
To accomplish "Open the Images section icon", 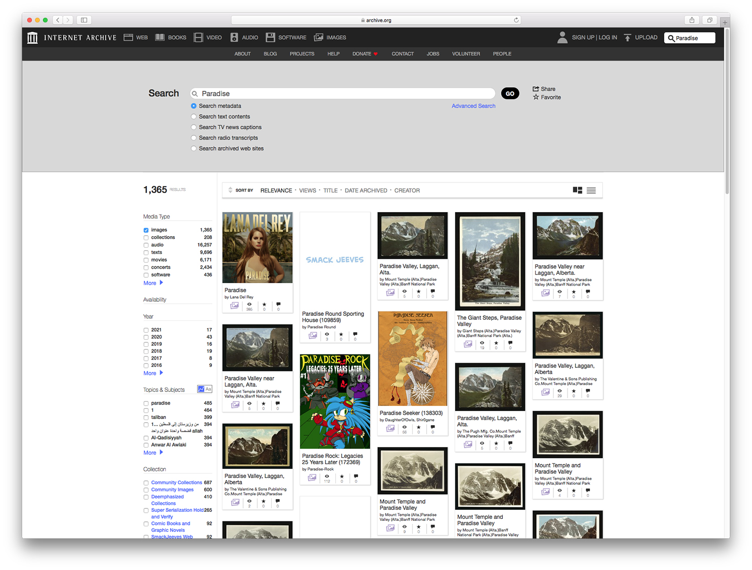I will [x=318, y=38].
